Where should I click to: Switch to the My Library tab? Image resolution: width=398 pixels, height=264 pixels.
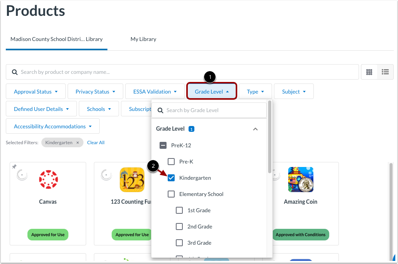point(143,39)
